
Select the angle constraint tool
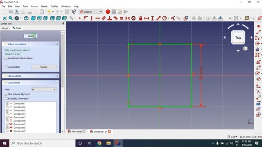pos(173,18)
